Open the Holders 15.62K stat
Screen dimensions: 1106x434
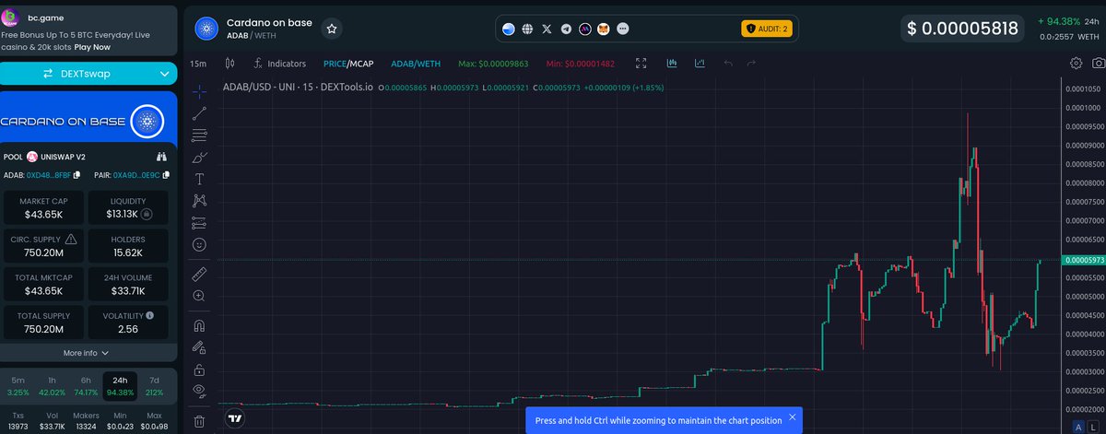pyautogui.click(x=127, y=245)
